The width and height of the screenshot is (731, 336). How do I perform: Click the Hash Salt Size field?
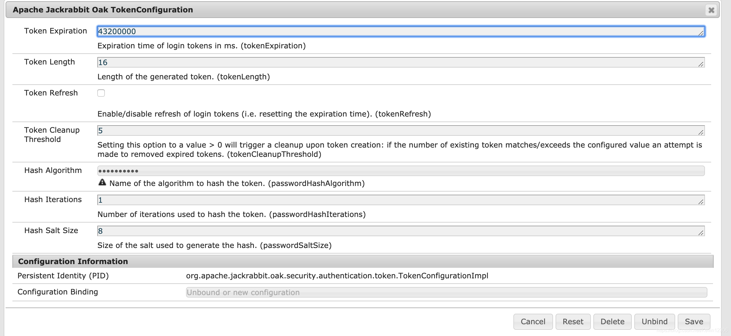click(401, 231)
